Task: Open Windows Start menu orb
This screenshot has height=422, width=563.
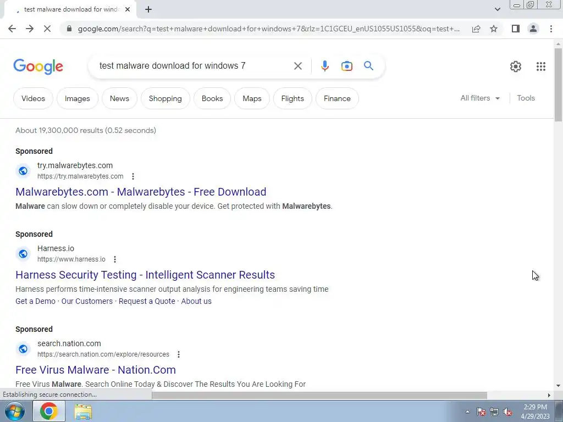Action: pyautogui.click(x=15, y=411)
